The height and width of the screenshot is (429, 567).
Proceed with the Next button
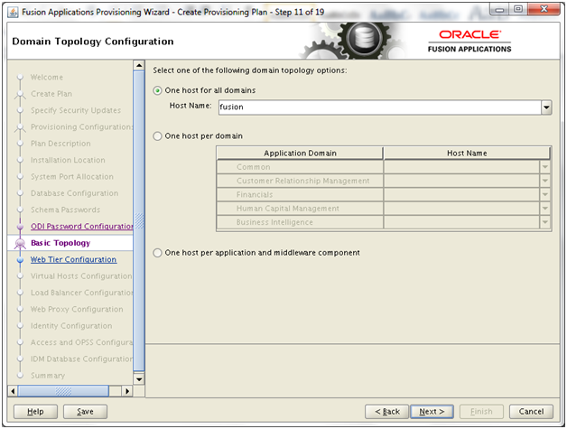tap(432, 412)
